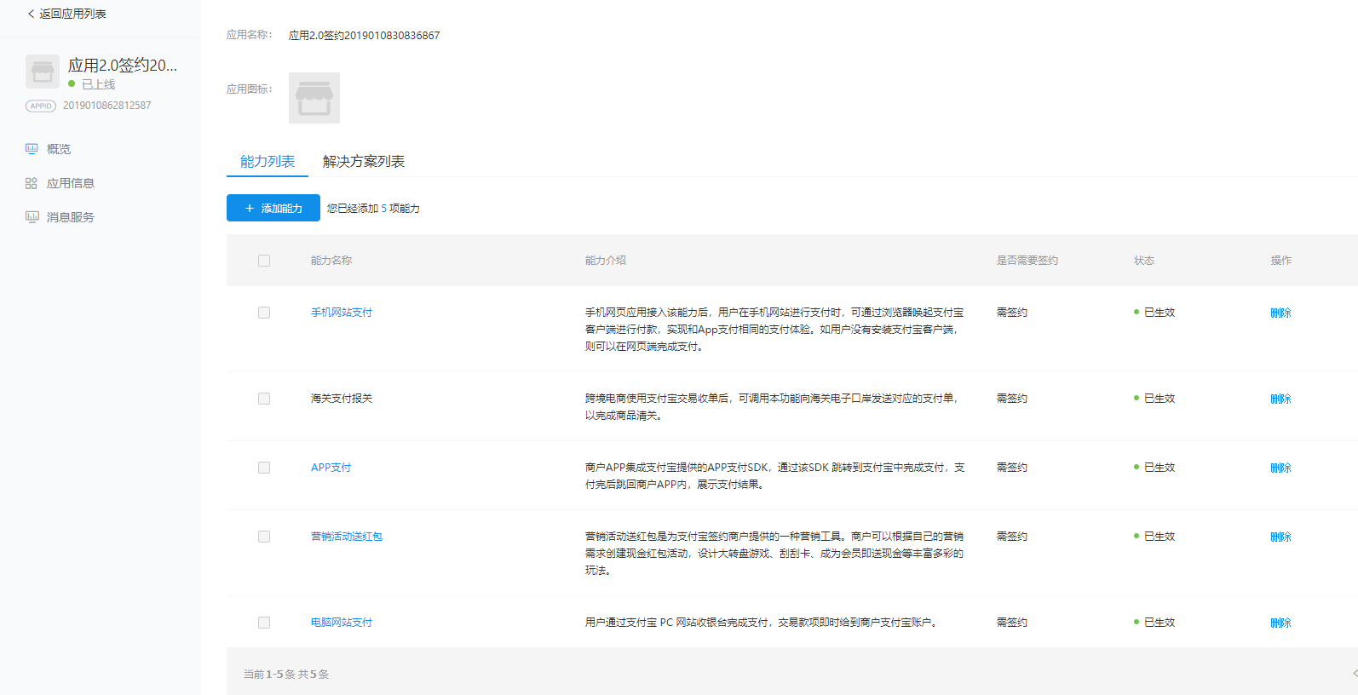The height and width of the screenshot is (695, 1358).
Task: Switch to 能力列表 tab
Action: pyautogui.click(x=268, y=161)
